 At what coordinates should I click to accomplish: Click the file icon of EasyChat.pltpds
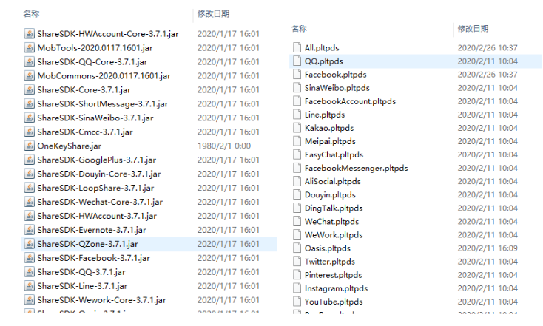click(x=297, y=154)
